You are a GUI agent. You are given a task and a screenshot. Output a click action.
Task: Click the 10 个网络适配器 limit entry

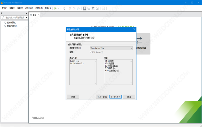pyautogui.click(x=111, y=66)
